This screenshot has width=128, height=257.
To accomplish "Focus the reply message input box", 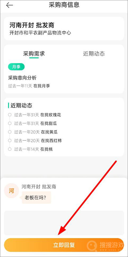I will 64,223.
